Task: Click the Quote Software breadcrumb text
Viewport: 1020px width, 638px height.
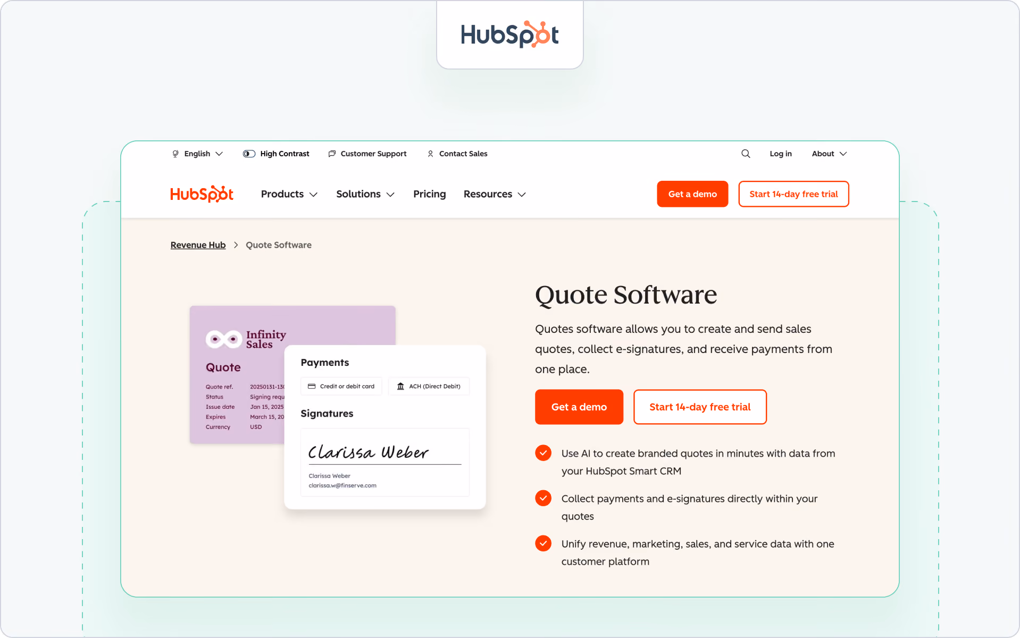Action: point(279,245)
